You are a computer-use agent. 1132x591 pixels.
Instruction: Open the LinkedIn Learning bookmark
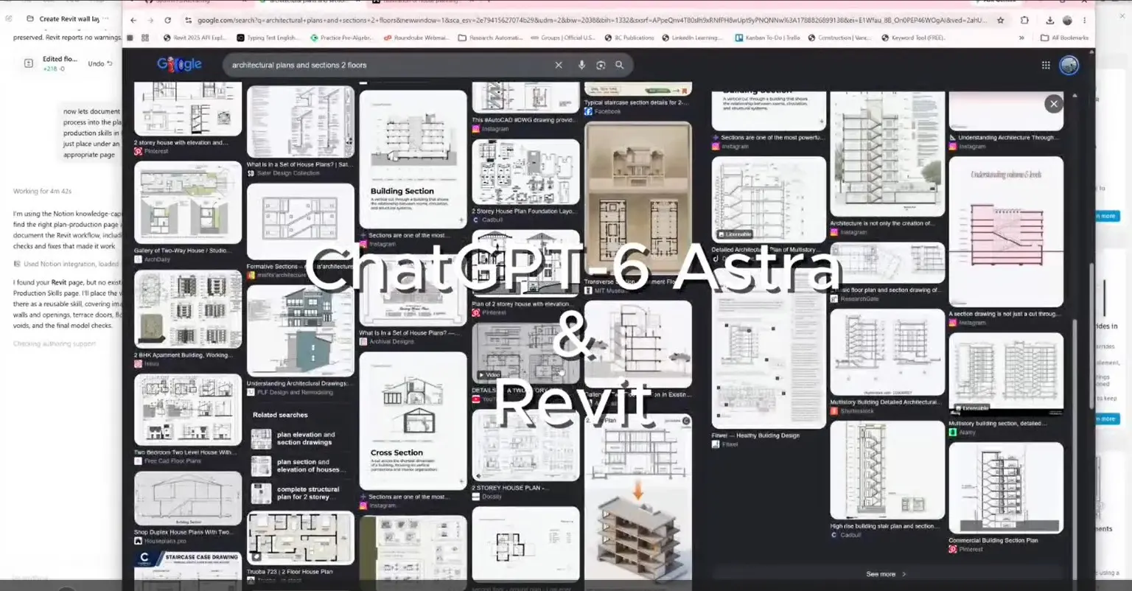pyautogui.click(x=692, y=38)
